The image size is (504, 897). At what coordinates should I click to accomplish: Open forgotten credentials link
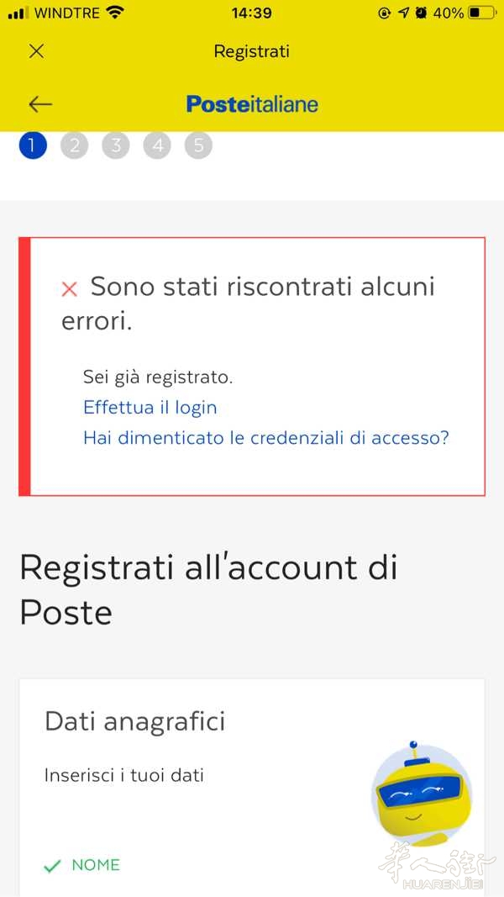[x=266, y=438]
